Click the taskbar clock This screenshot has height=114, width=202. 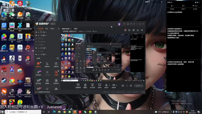pyautogui.click(x=193, y=112)
